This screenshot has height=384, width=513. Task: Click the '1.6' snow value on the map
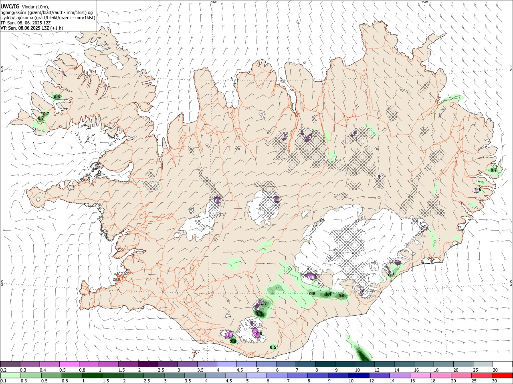[229, 334]
